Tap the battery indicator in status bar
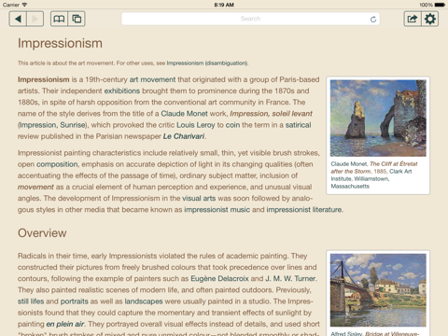Screen dimensions: 448x336 440,5
